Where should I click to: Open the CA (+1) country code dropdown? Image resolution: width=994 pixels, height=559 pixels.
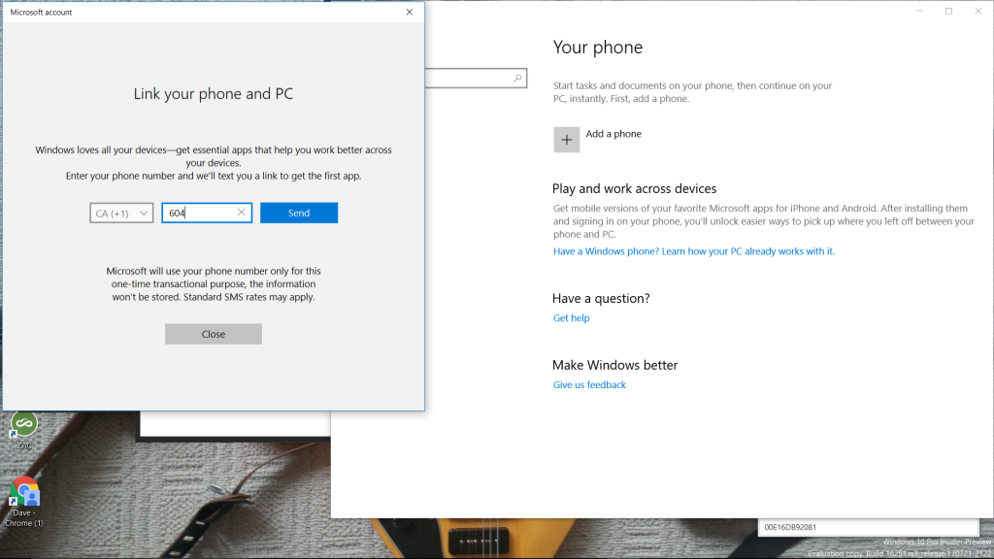(x=121, y=213)
